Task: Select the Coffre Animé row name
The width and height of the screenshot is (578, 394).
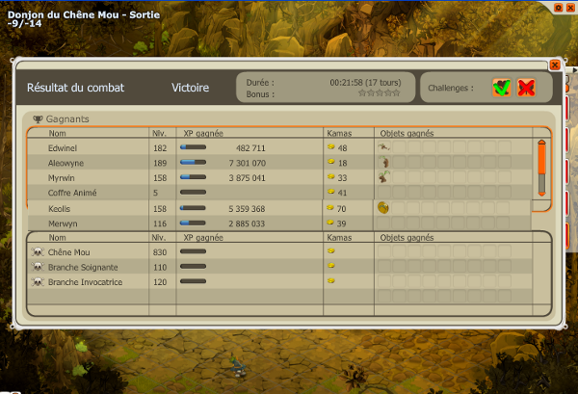Action: point(72,193)
